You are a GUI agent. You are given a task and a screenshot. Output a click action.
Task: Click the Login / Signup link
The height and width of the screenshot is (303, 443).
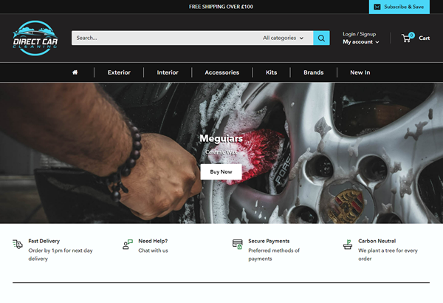pyautogui.click(x=359, y=34)
